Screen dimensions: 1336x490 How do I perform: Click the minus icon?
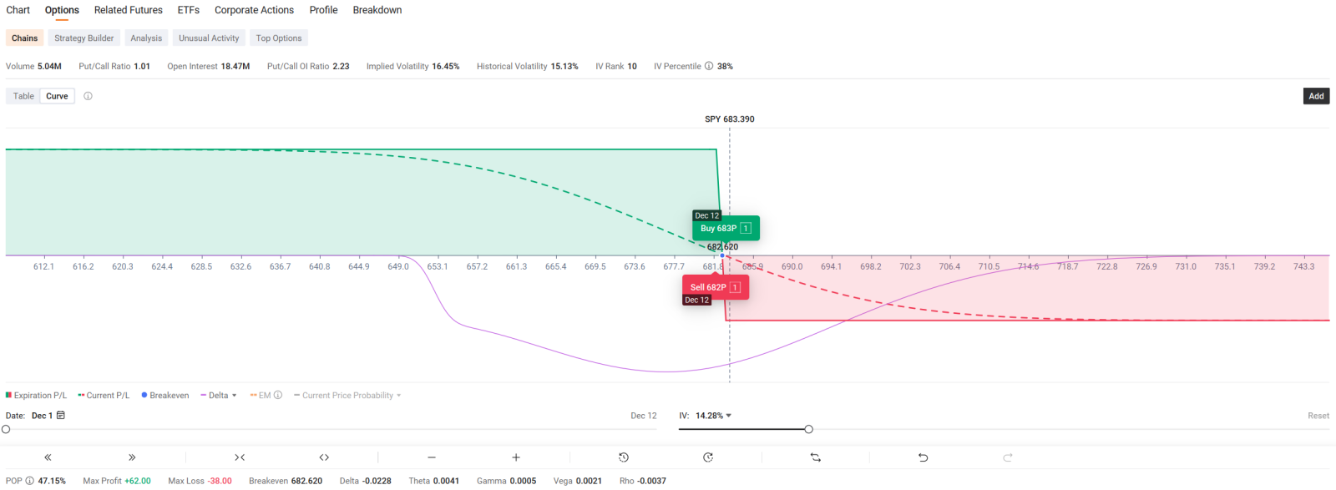pos(432,457)
